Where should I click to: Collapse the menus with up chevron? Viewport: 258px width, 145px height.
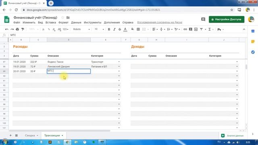(x=244, y=29)
